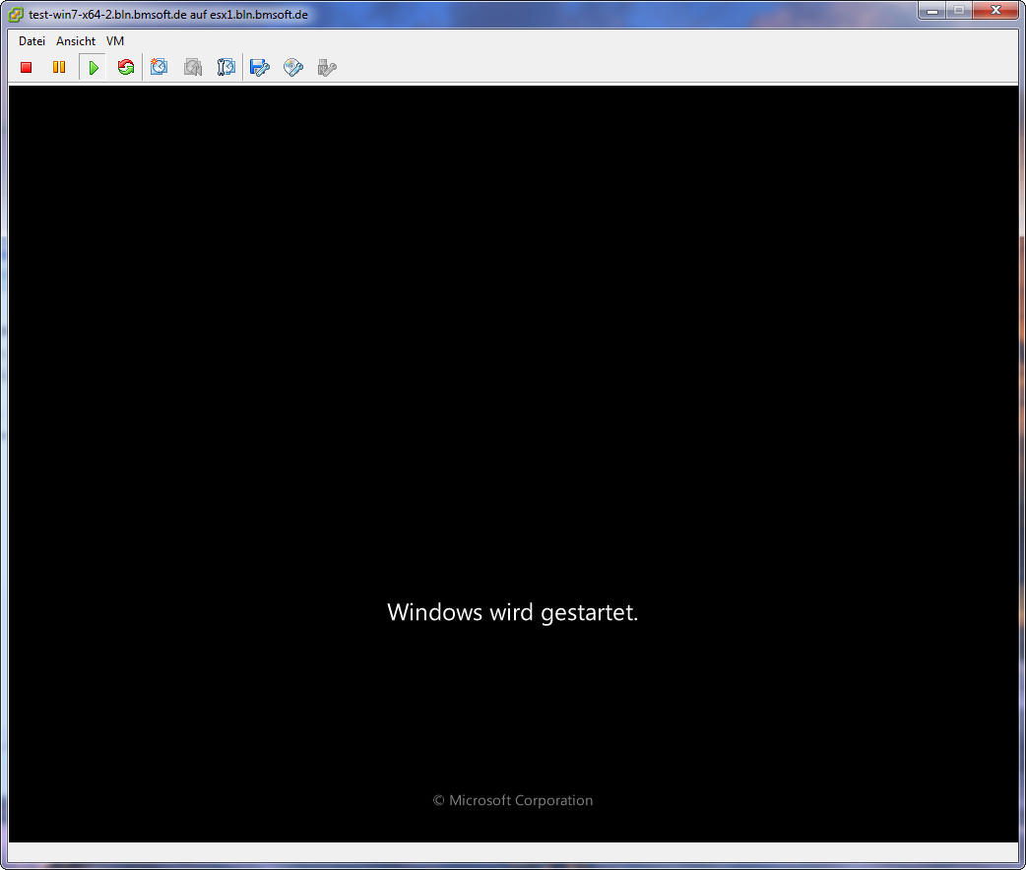
Task: Maximize the VM console window
Action: pos(959,11)
